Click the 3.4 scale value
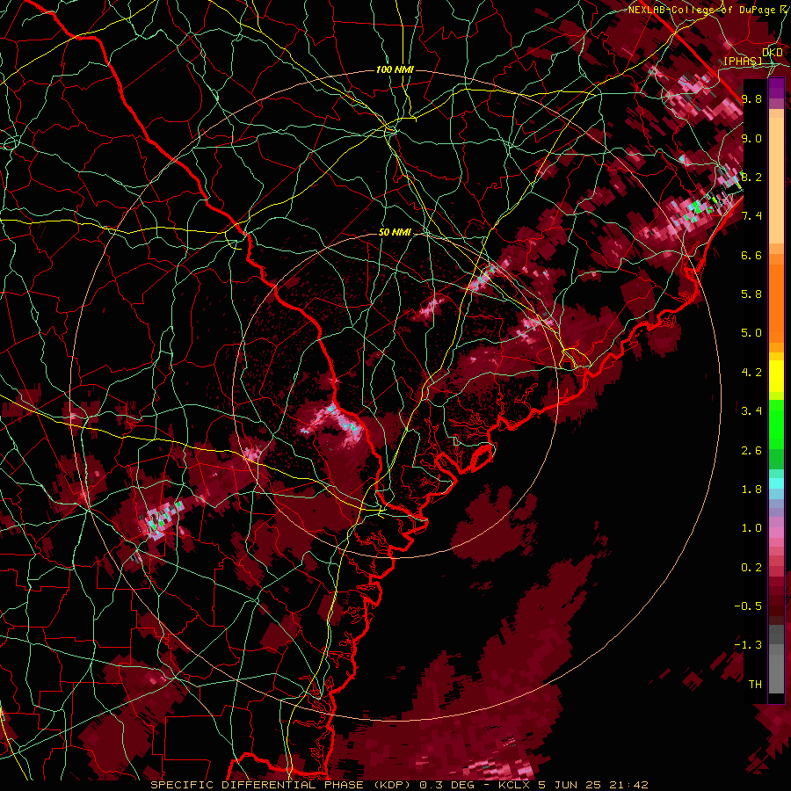This screenshot has height=791, width=791. (x=751, y=411)
